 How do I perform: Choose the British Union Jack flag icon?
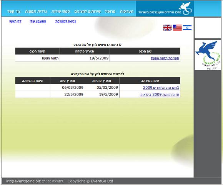167,28
